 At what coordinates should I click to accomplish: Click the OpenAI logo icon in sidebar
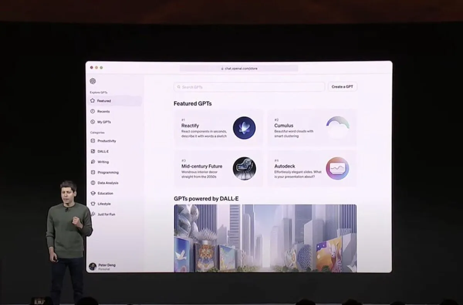pyautogui.click(x=93, y=81)
